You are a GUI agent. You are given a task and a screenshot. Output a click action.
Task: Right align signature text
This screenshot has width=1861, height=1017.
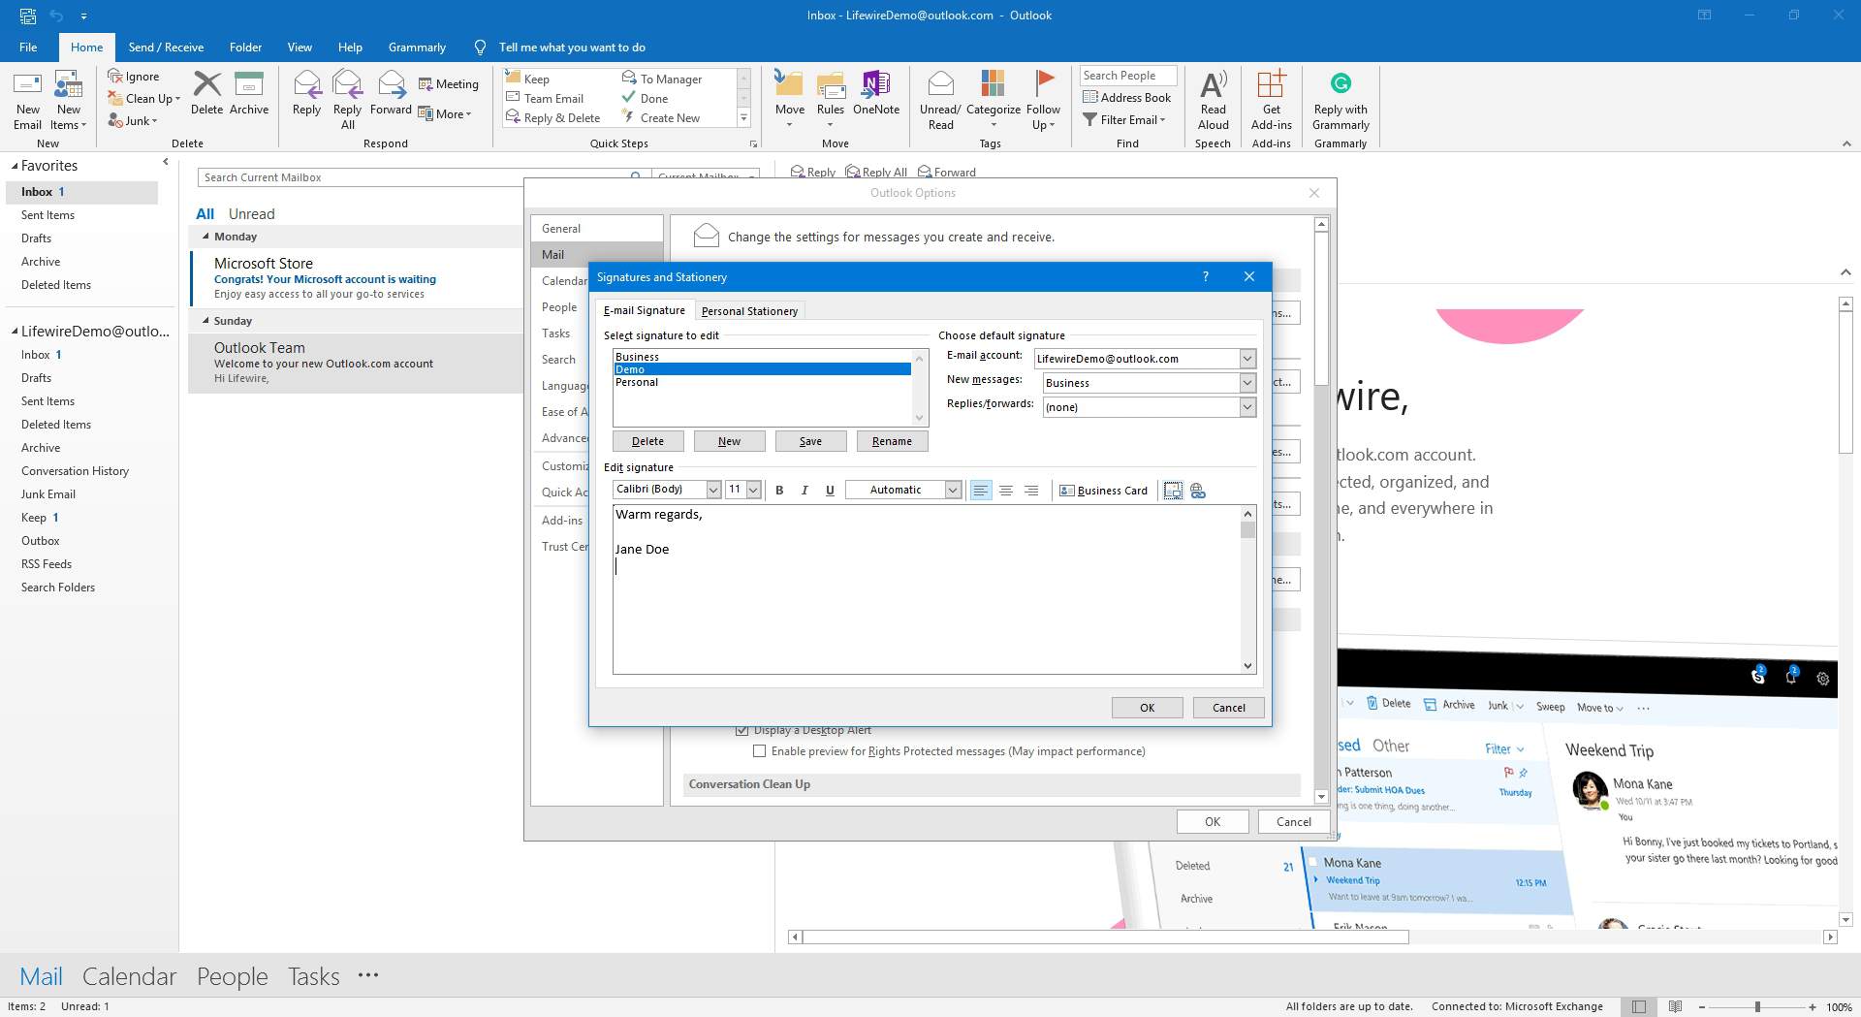point(1031,491)
